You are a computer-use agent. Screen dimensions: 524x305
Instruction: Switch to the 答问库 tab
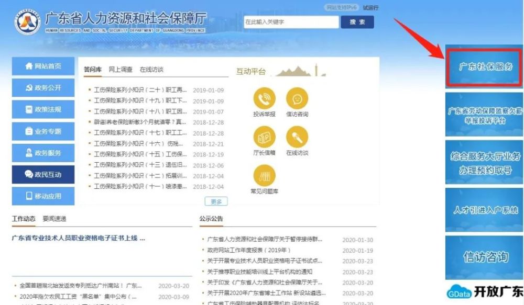pyautogui.click(x=93, y=70)
